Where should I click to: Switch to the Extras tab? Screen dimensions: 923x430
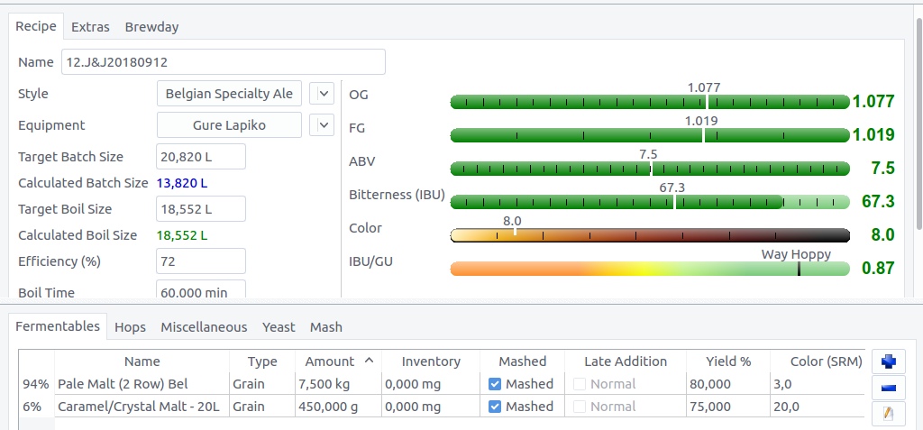[90, 27]
